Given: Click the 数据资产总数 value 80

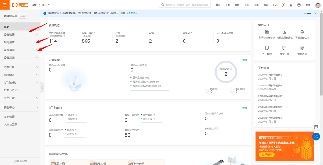Looking at the screenshot, I should pos(128,135).
